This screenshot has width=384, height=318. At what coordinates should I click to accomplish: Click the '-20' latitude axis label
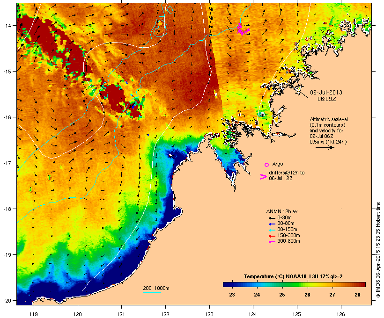click(x=7, y=301)
